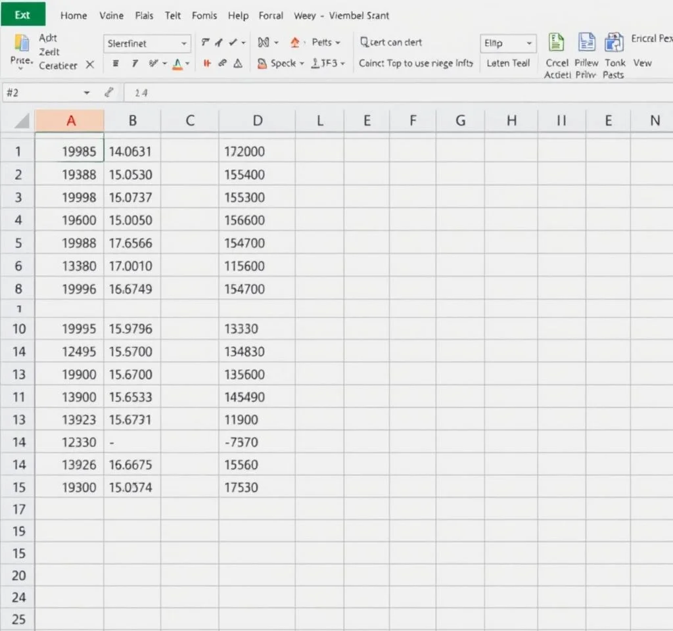
Task: Select the column A header
Action: 70,120
